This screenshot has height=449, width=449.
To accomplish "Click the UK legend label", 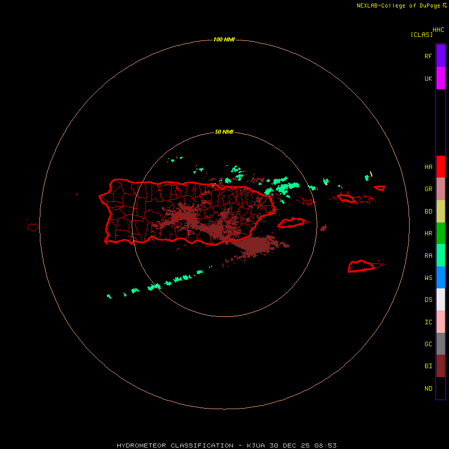I will tap(428, 78).
